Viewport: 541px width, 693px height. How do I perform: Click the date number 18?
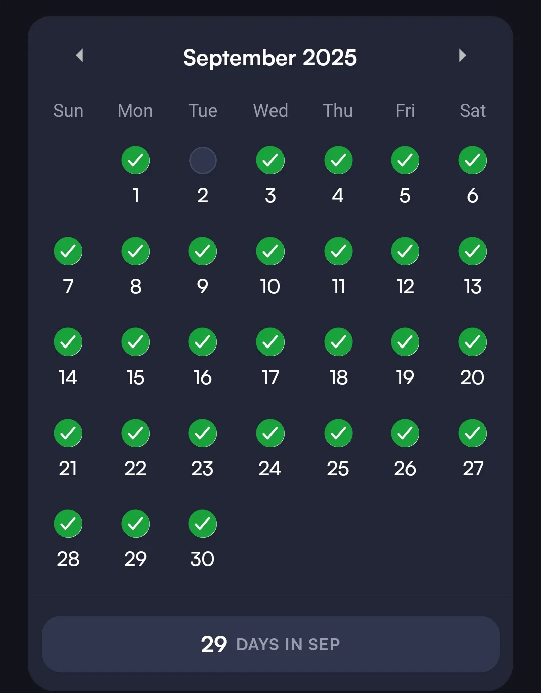click(338, 378)
